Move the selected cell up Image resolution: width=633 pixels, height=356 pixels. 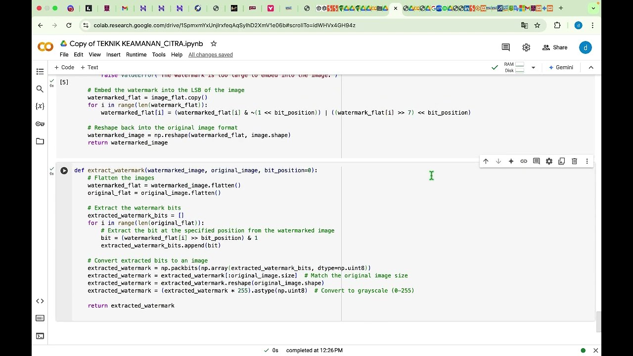(486, 161)
